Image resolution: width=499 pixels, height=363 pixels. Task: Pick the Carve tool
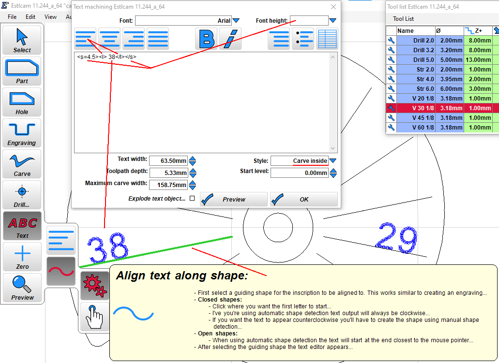pyautogui.click(x=22, y=164)
